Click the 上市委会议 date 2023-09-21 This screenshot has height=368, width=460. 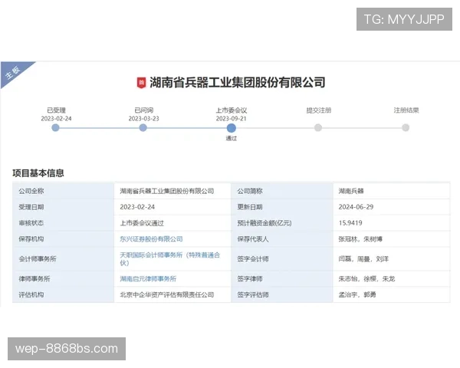232,119
